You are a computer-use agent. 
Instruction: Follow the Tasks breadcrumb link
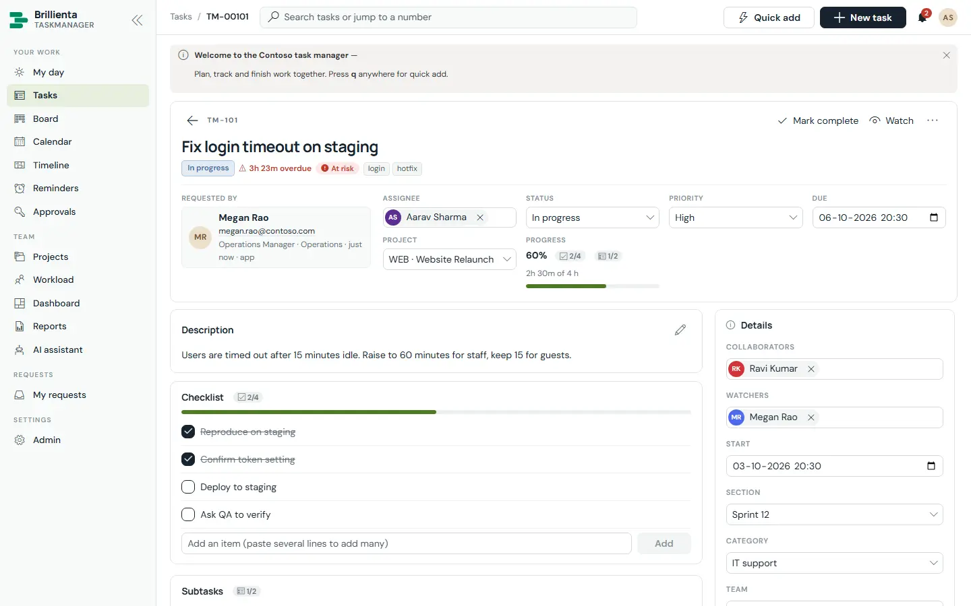[x=181, y=17]
